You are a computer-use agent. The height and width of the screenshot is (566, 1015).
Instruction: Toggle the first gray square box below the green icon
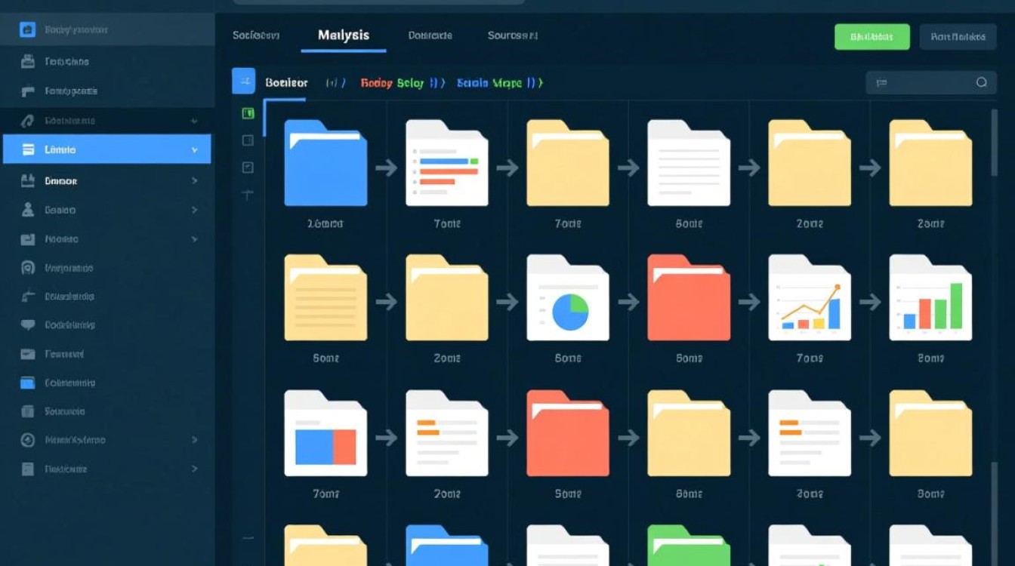(x=248, y=140)
